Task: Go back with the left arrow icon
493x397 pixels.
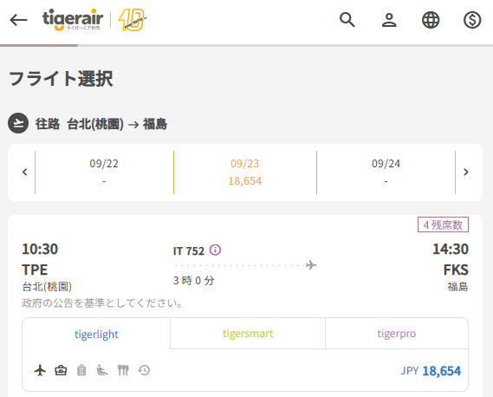Action: coord(18,20)
